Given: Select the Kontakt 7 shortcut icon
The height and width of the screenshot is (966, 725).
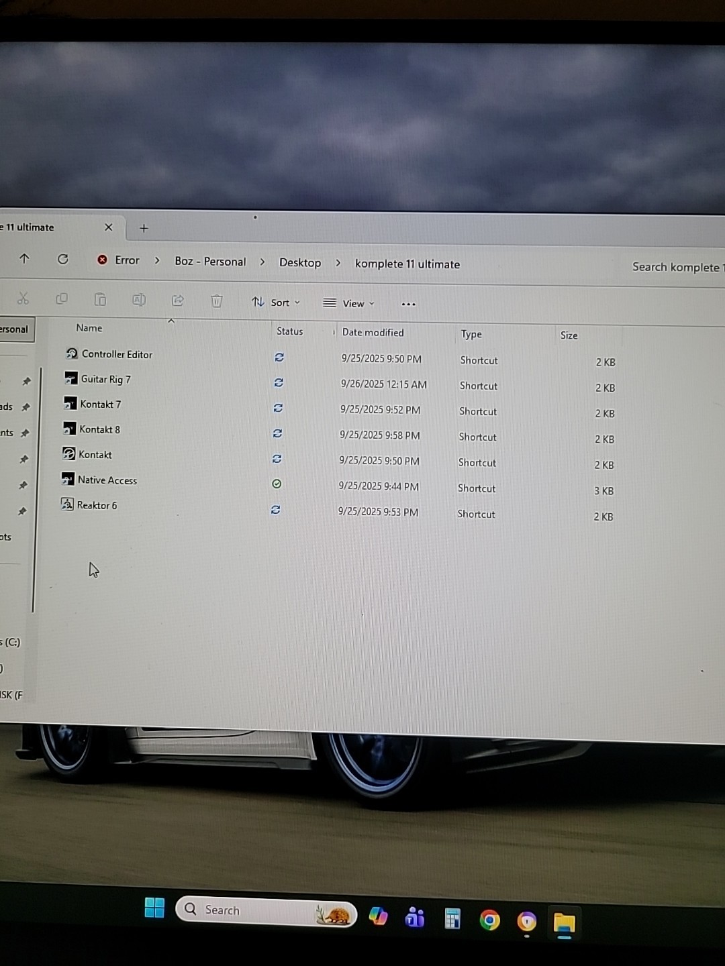Looking at the screenshot, I should tap(70, 403).
